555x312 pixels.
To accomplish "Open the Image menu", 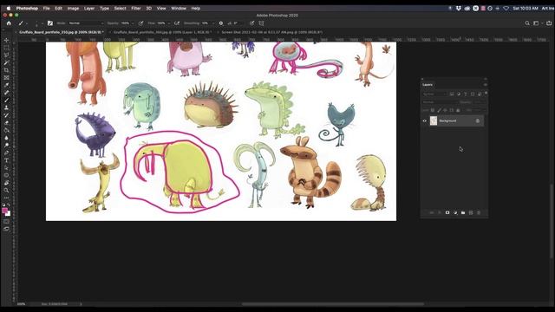I will [73, 8].
